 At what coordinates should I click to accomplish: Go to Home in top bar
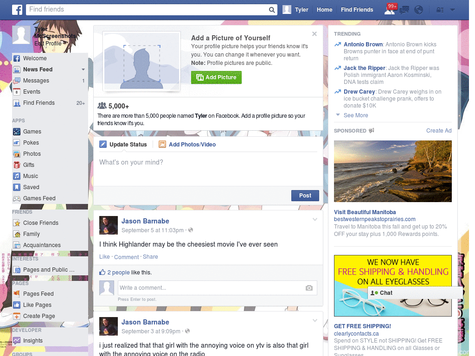coord(324,10)
